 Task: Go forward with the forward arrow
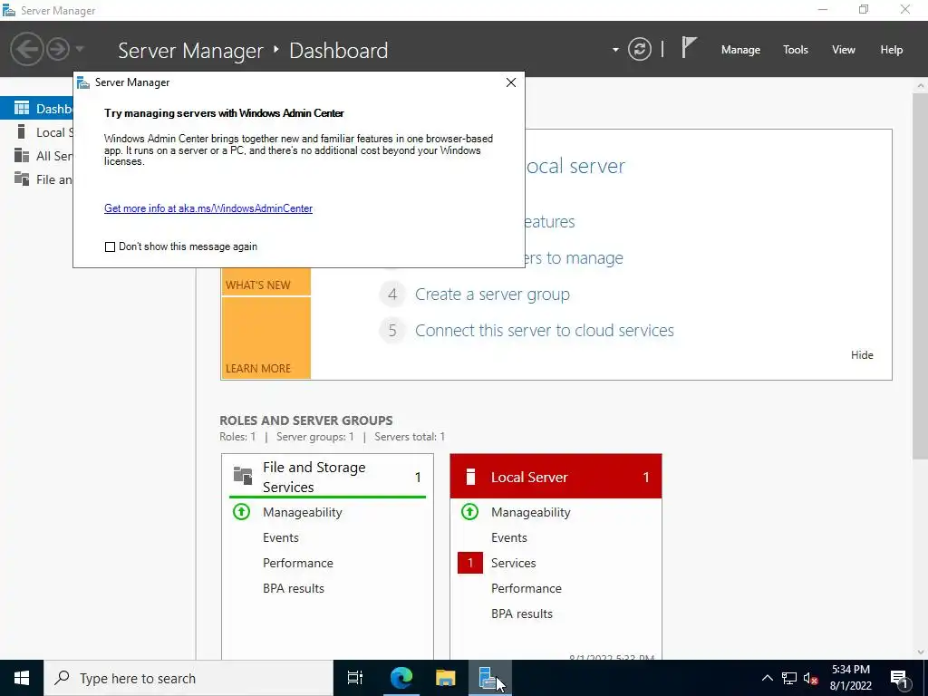(58, 49)
